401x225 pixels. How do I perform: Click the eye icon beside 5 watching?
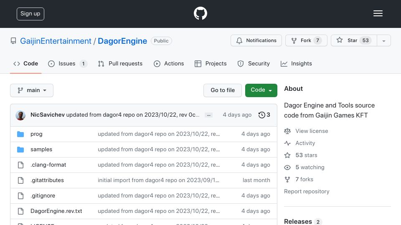[287, 167]
